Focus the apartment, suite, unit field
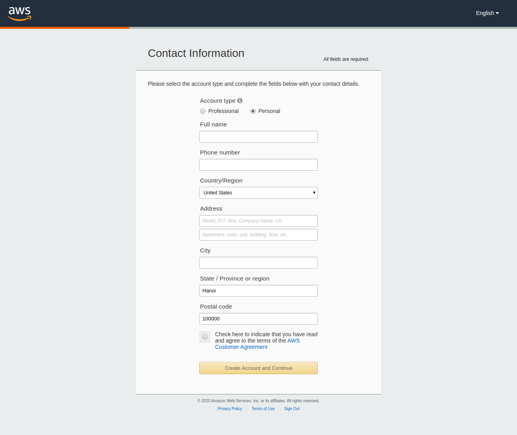The width and height of the screenshot is (517, 435). [258, 235]
